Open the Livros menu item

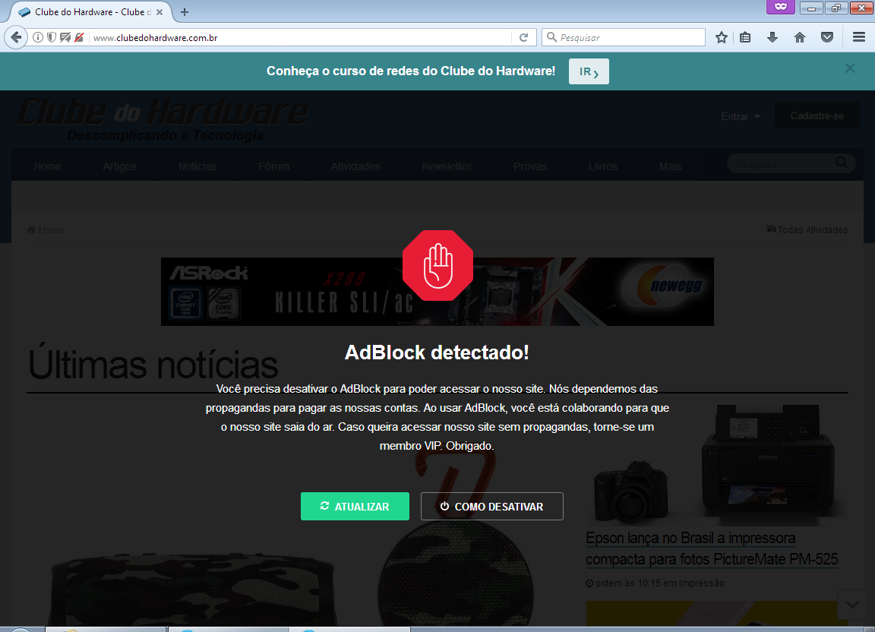(602, 166)
